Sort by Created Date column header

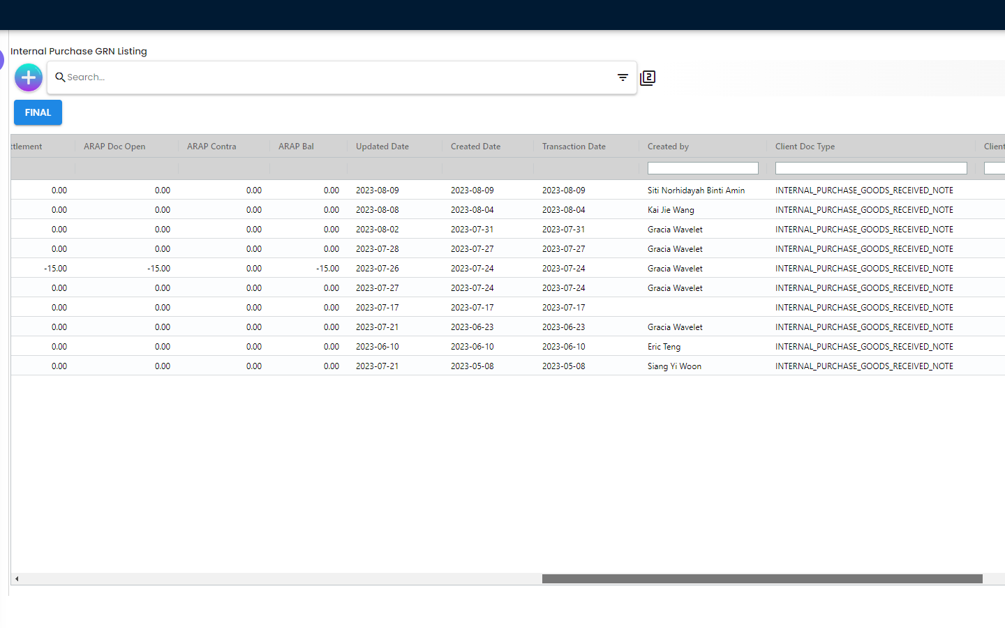pos(475,147)
